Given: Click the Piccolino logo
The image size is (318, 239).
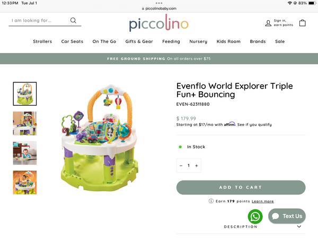Looking at the screenshot, I should click(158, 23).
